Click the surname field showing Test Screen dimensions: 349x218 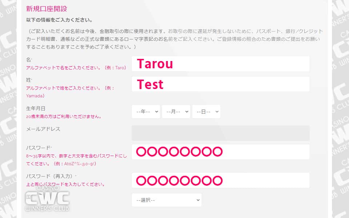(220, 84)
